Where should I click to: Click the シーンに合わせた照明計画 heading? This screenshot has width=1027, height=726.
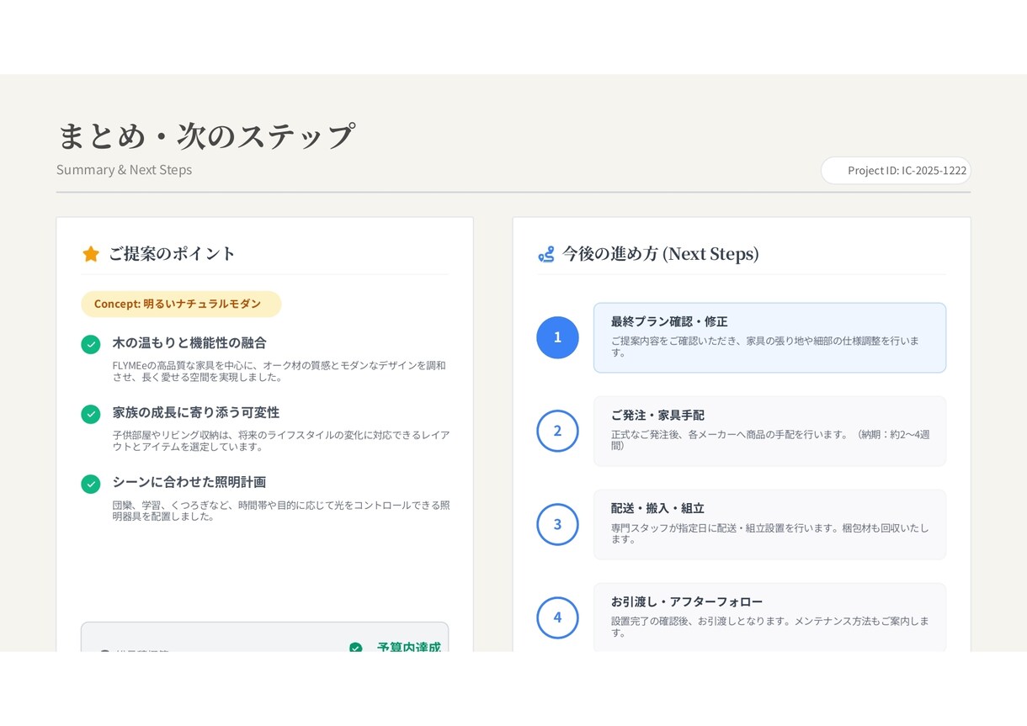click(189, 482)
